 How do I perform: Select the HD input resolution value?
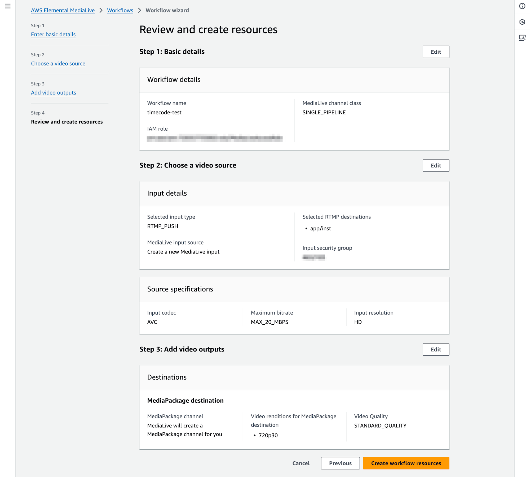[358, 322]
